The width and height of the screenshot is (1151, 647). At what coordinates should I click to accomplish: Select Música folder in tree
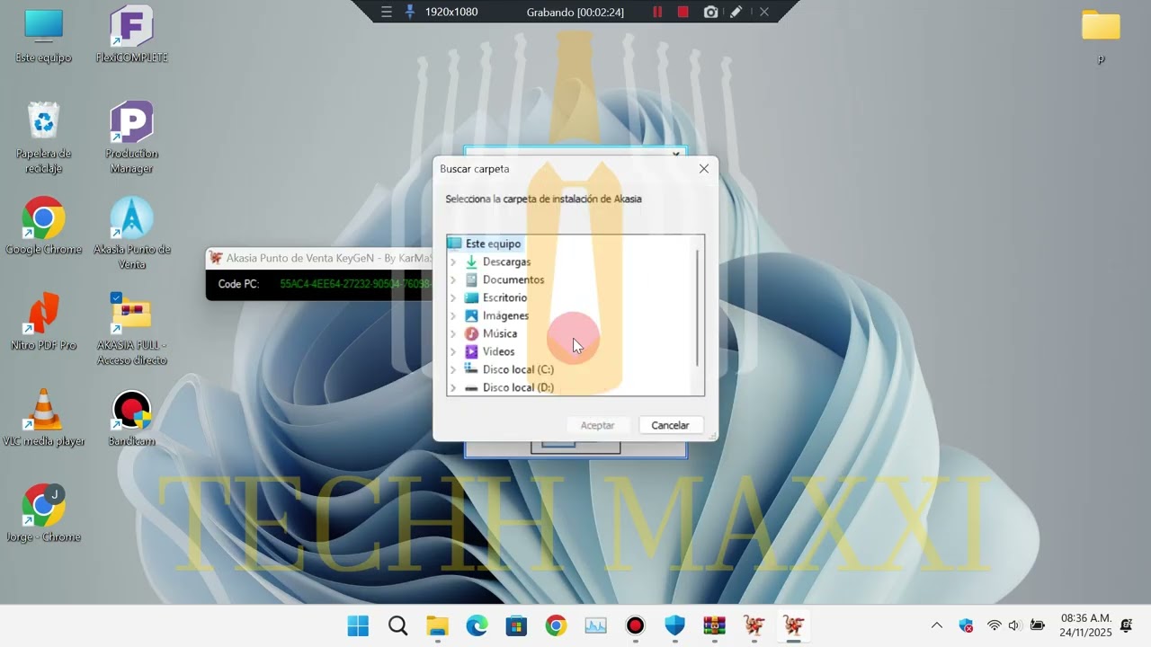[499, 333]
